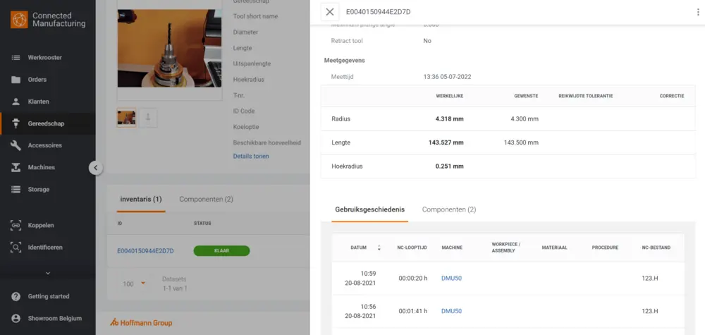Click the CORRECTIE column header
This screenshot has height=335, width=705.
tap(672, 96)
